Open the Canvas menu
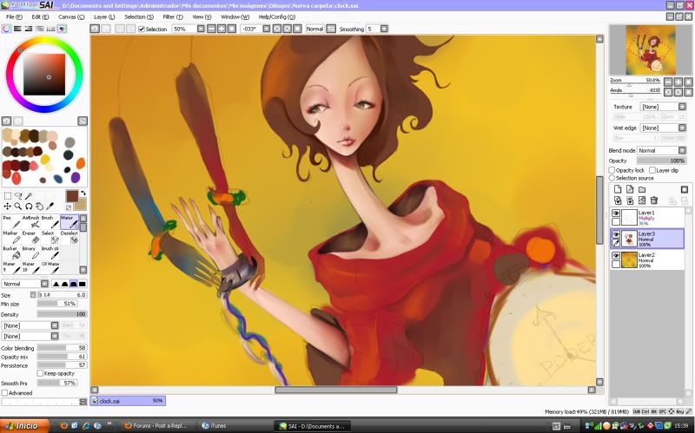Screen dimensions: 695x433 71,16
